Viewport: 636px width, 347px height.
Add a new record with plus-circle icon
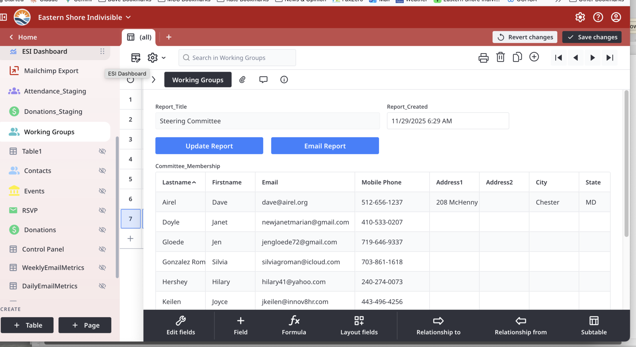pyautogui.click(x=534, y=57)
